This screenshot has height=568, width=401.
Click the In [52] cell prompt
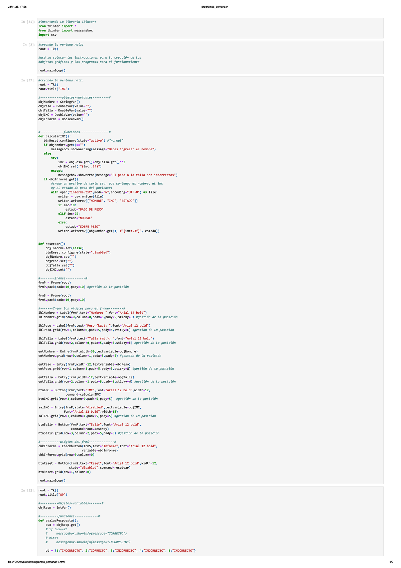point(28,490)
